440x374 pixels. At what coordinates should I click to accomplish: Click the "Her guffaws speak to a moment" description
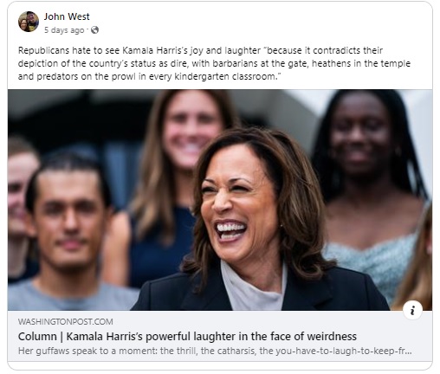[215, 351]
